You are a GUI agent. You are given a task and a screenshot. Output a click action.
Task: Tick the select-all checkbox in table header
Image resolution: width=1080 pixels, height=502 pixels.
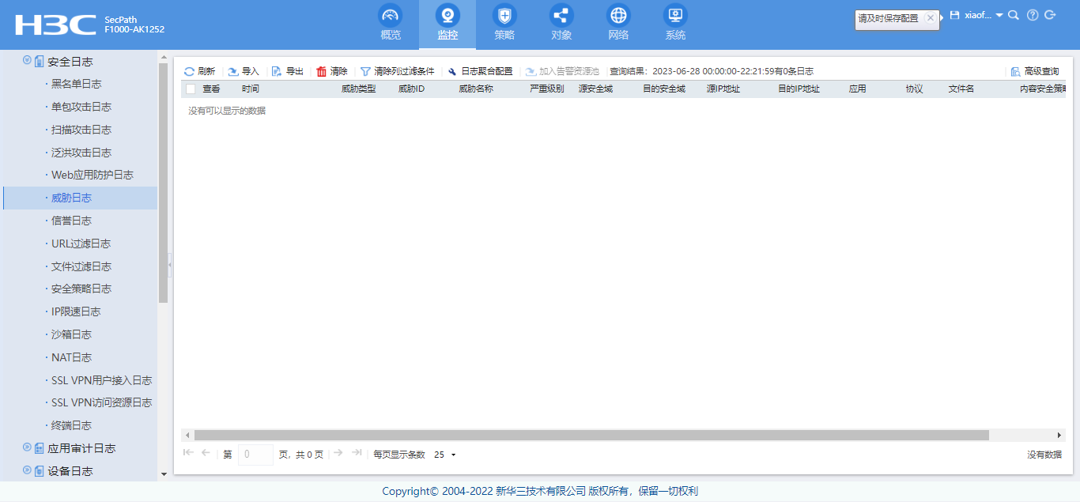click(191, 89)
